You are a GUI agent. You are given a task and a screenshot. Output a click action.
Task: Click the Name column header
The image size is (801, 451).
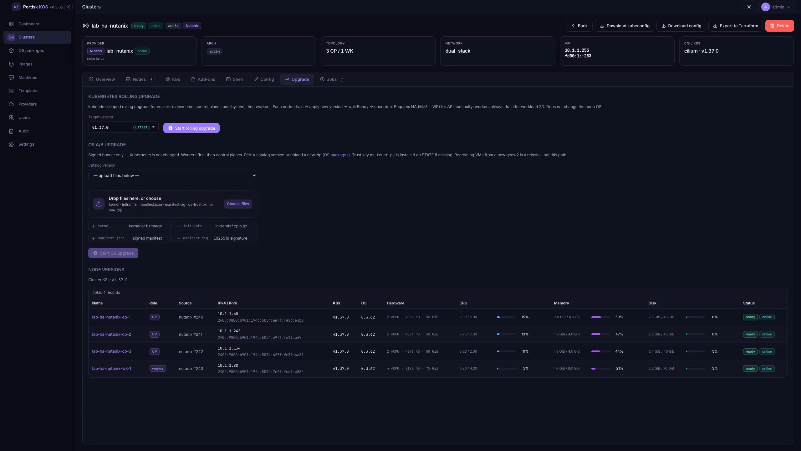(x=97, y=303)
